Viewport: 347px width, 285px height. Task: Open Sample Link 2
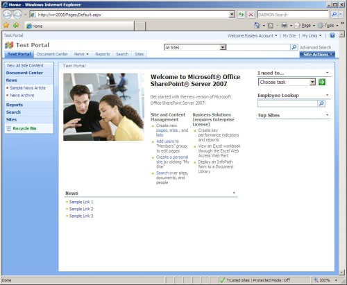[x=81, y=209]
